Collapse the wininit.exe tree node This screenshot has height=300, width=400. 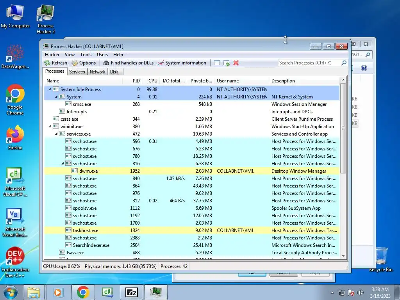(50, 126)
